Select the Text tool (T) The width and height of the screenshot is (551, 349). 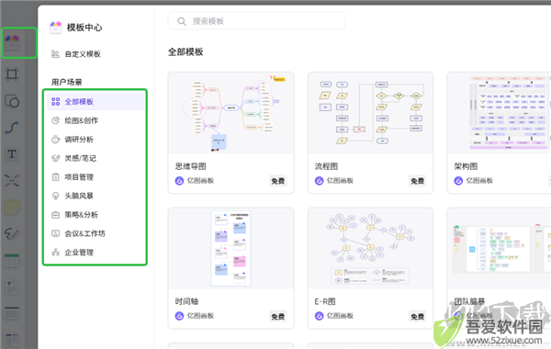pyautogui.click(x=12, y=154)
